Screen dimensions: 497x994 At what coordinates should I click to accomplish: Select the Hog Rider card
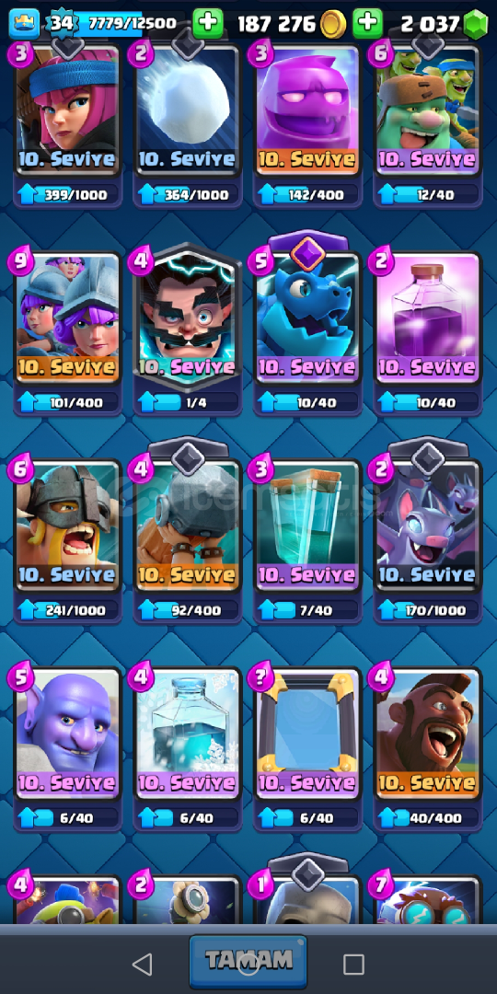(x=428, y=733)
